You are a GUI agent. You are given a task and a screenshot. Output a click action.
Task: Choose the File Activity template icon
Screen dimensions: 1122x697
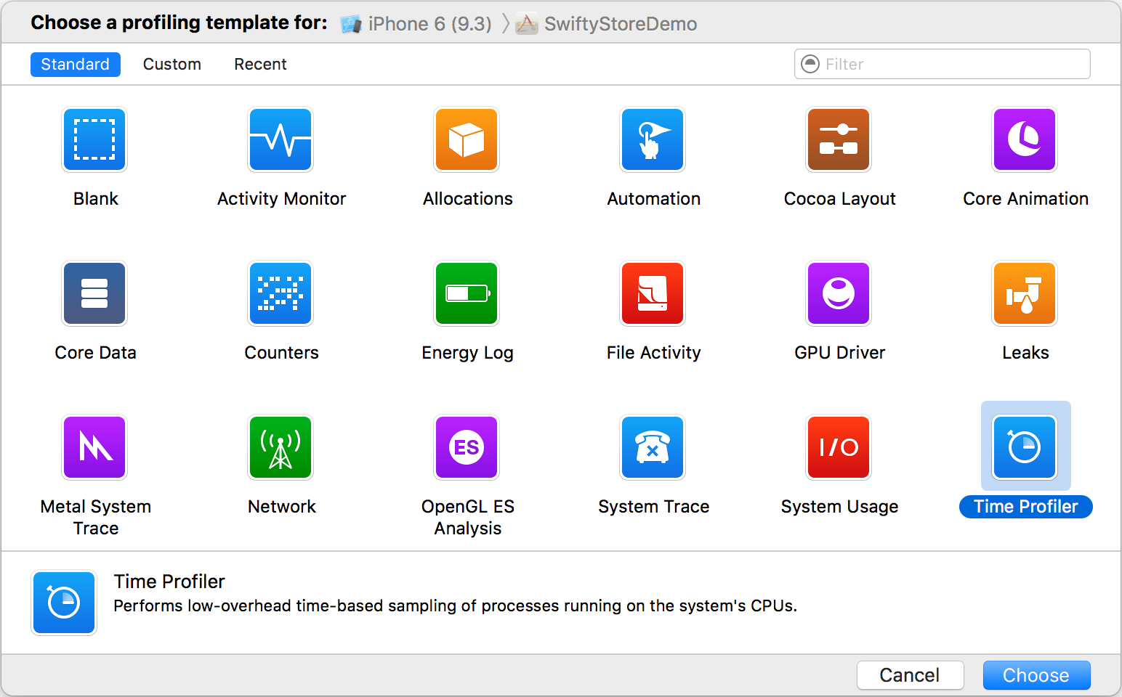(653, 293)
